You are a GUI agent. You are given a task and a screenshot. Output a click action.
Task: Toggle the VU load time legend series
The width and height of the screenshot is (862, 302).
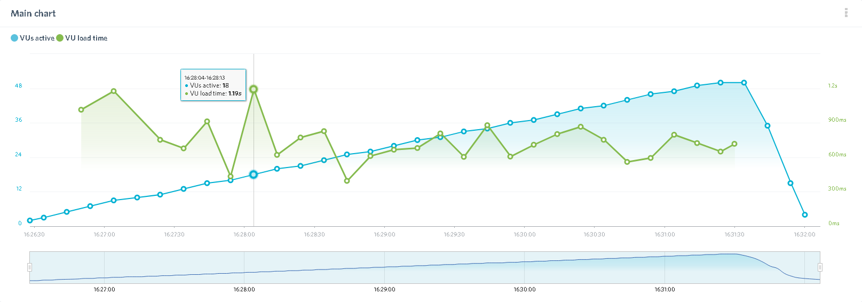coord(82,38)
